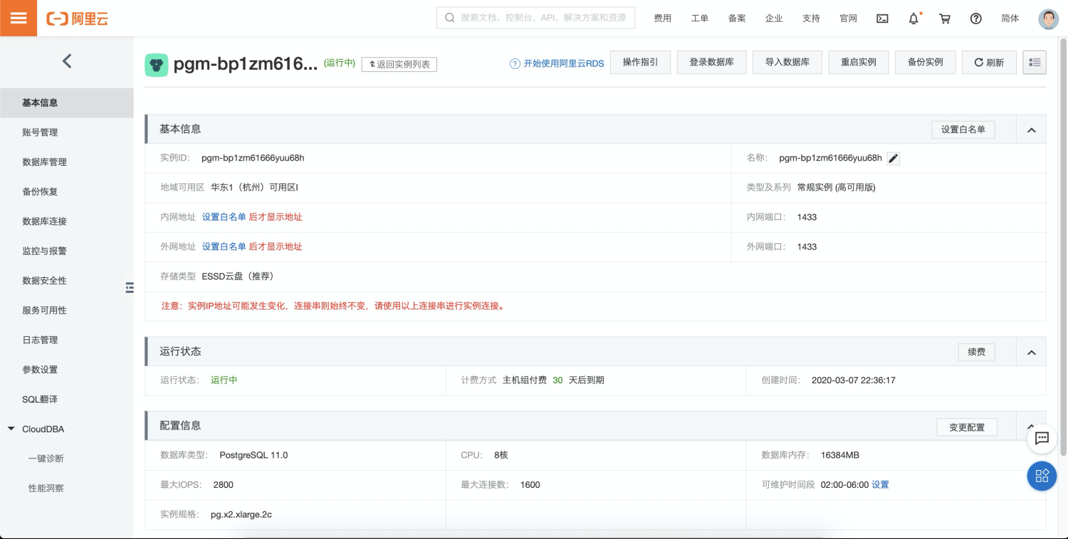1068x539 pixels.
Task: Open 工单 in the top navigation
Action: [700, 18]
